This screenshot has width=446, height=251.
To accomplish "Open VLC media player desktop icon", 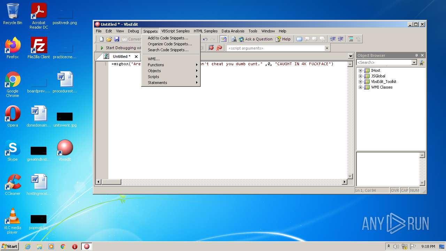I will tap(13, 221).
